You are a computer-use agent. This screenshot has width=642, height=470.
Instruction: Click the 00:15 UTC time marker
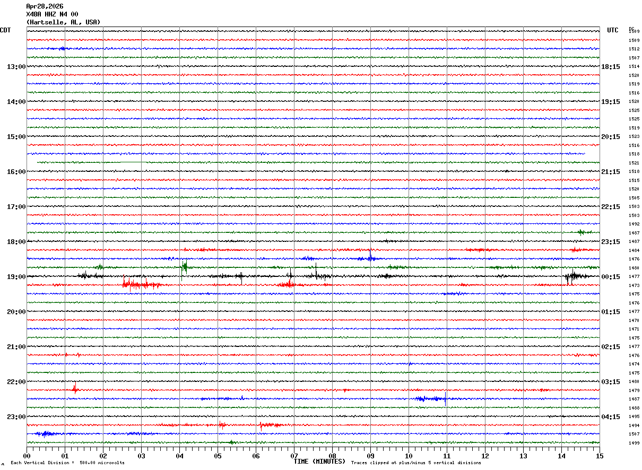click(x=610, y=277)
